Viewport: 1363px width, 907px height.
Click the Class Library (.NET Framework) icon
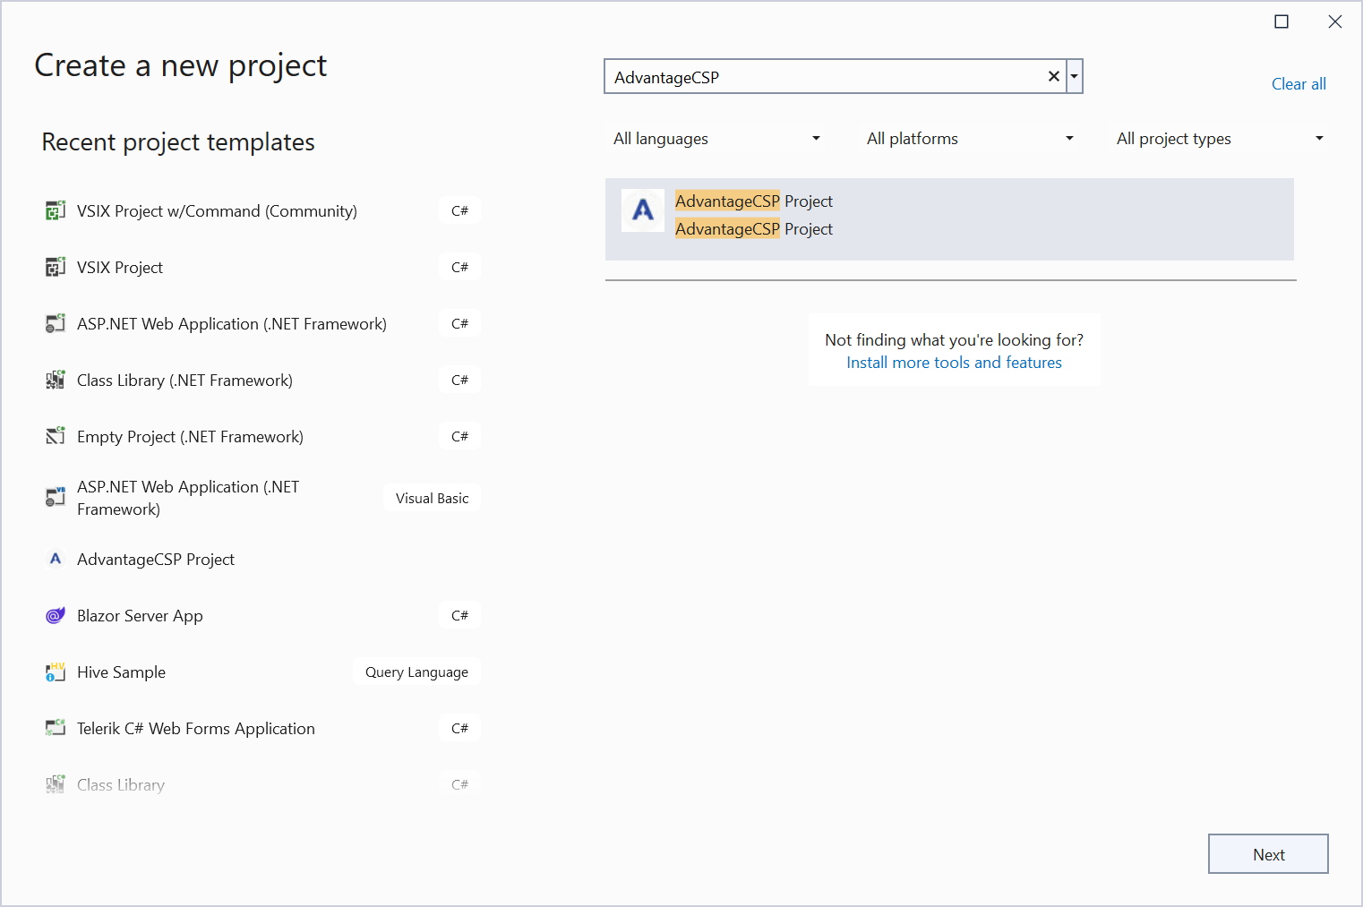click(56, 380)
